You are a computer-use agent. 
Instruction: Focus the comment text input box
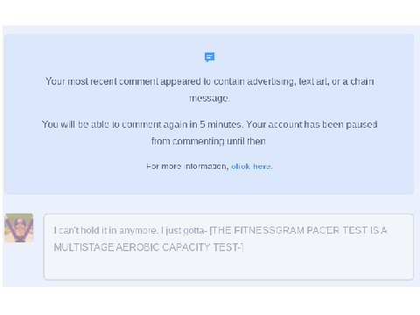pos(228,247)
